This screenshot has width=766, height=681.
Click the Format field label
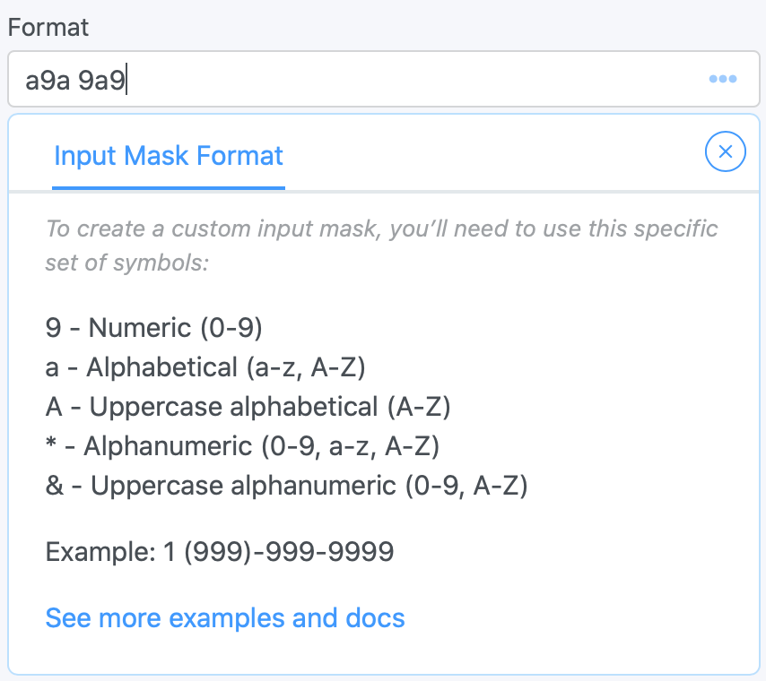click(48, 27)
